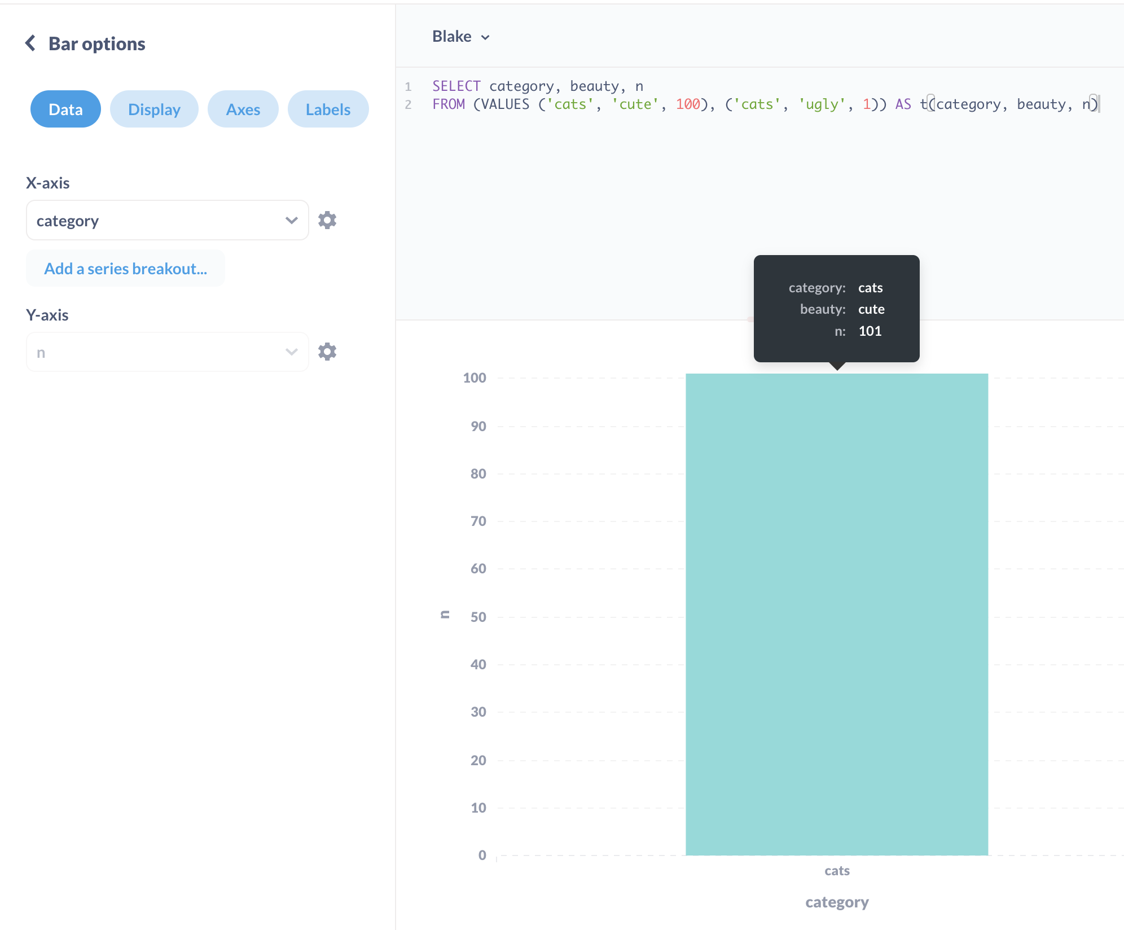Image resolution: width=1124 pixels, height=930 pixels.
Task: Switch to the Display tab
Action: pyautogui.click(x=154, y=109)
